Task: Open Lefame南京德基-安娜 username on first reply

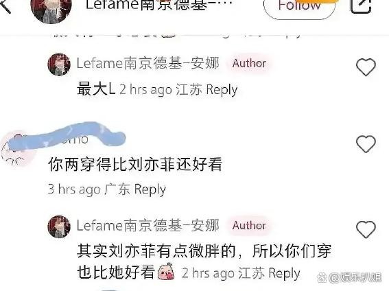Action: pos(148,63)
